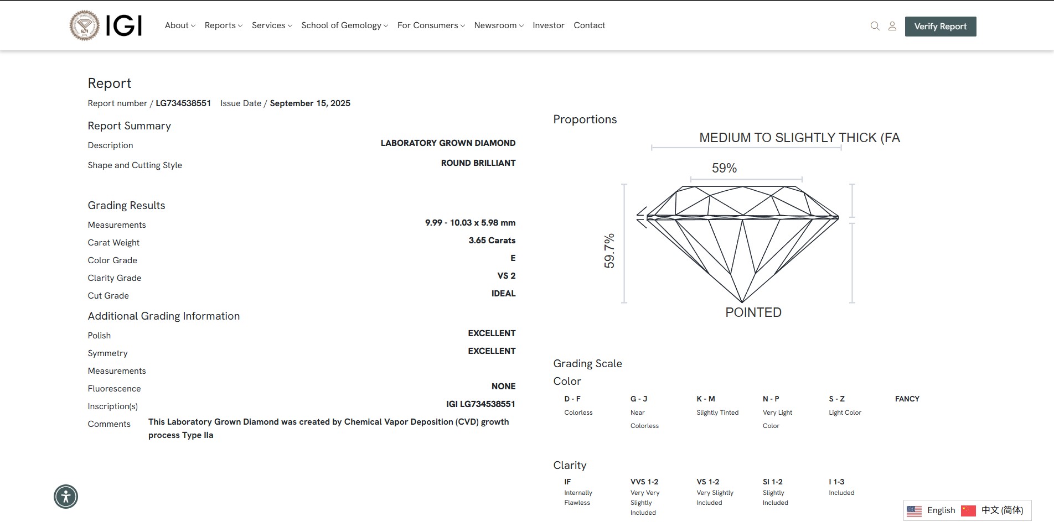The width and height of the screenshot is (1054, 522).
Task: Click the Verify Report button
Action: pyautogui.click(x=940, y=27)
